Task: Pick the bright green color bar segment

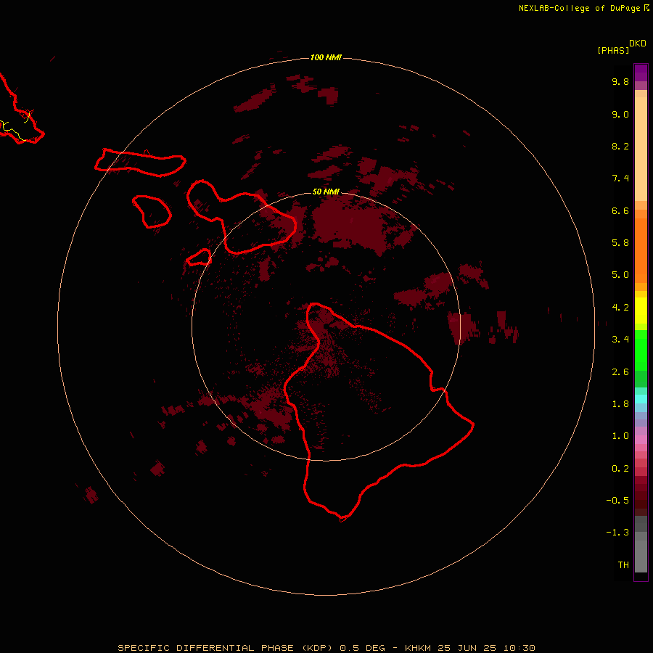Action: coord(641,350)
